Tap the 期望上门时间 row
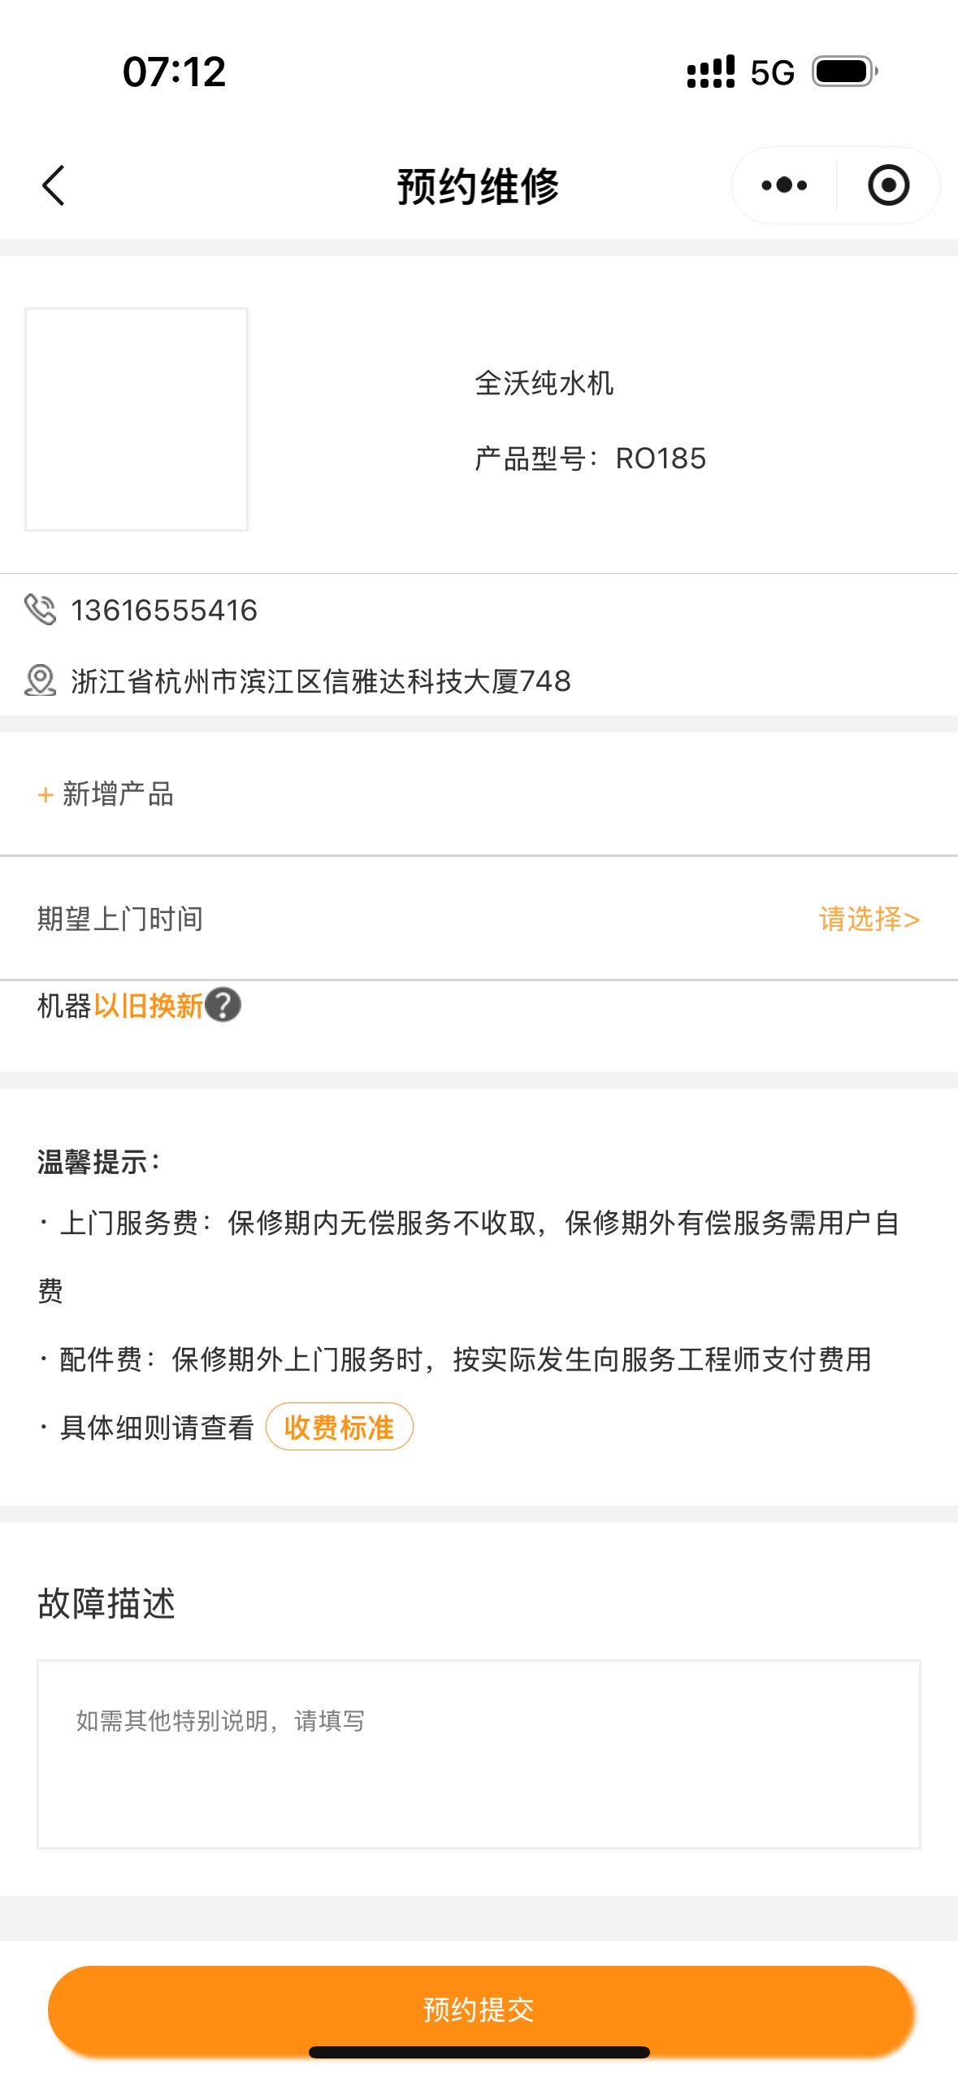The height and width of the screenshot is (2078, 958). (120, 919)
